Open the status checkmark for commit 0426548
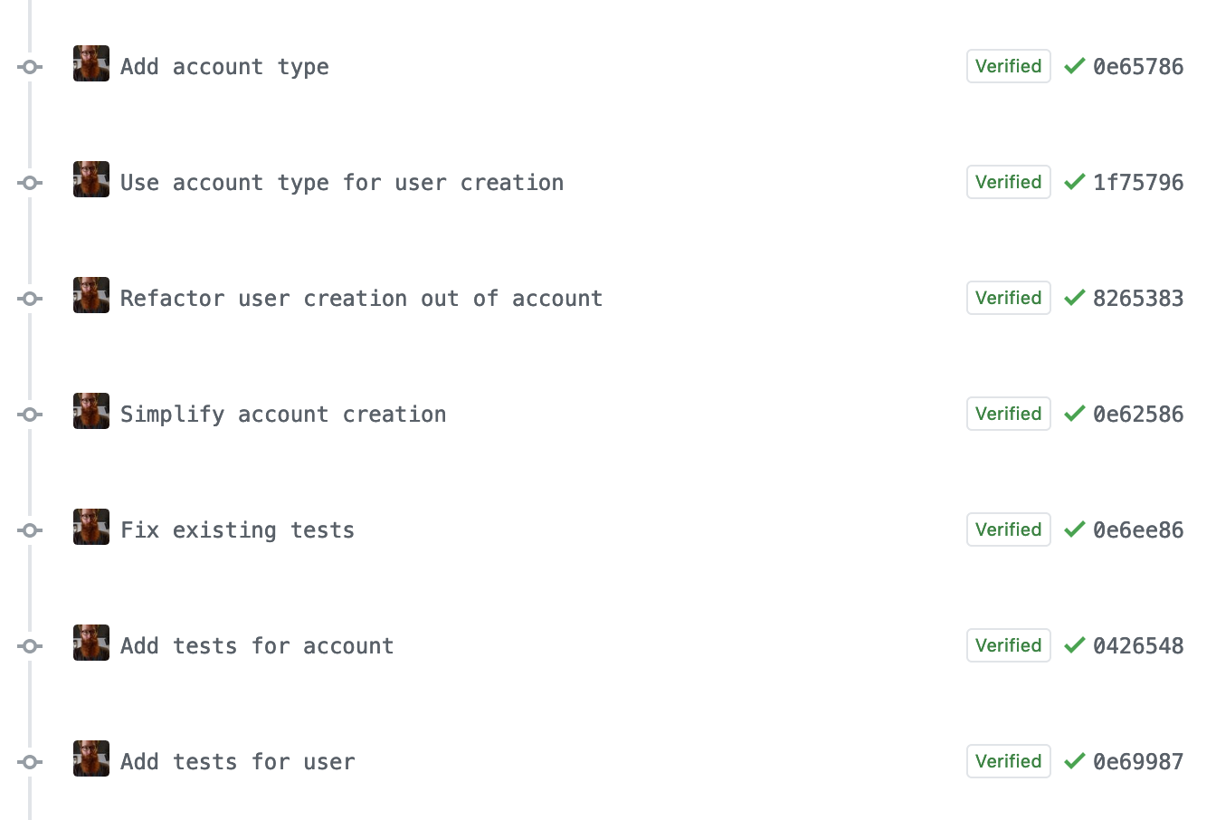Viewport: 1216px width, 820px height. tap(1075, 645)
